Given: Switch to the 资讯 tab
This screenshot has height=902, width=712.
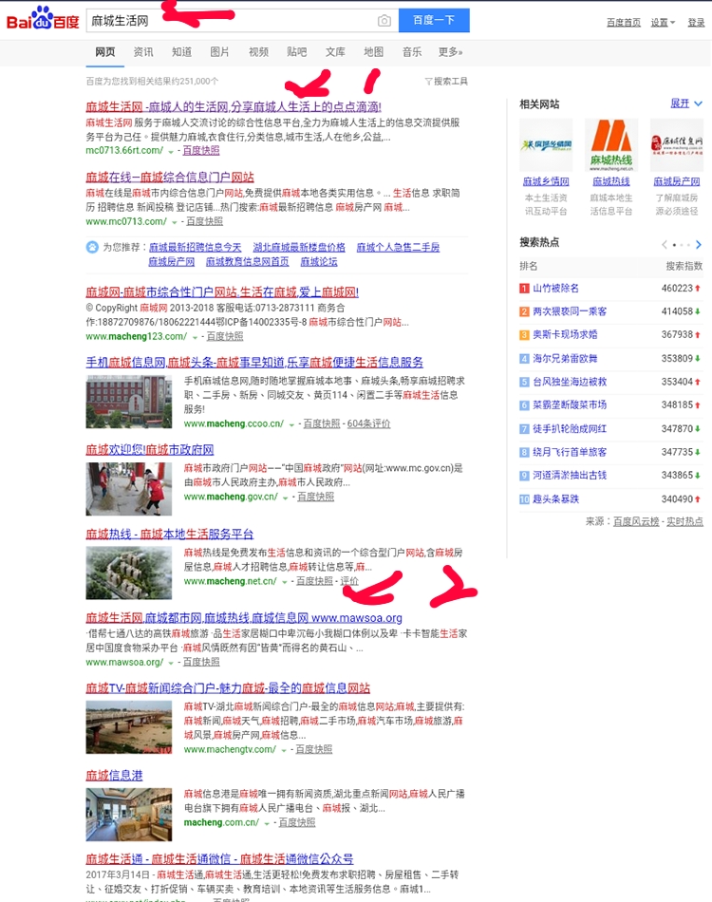Looking at the screenshot, I should coord(143,52).
